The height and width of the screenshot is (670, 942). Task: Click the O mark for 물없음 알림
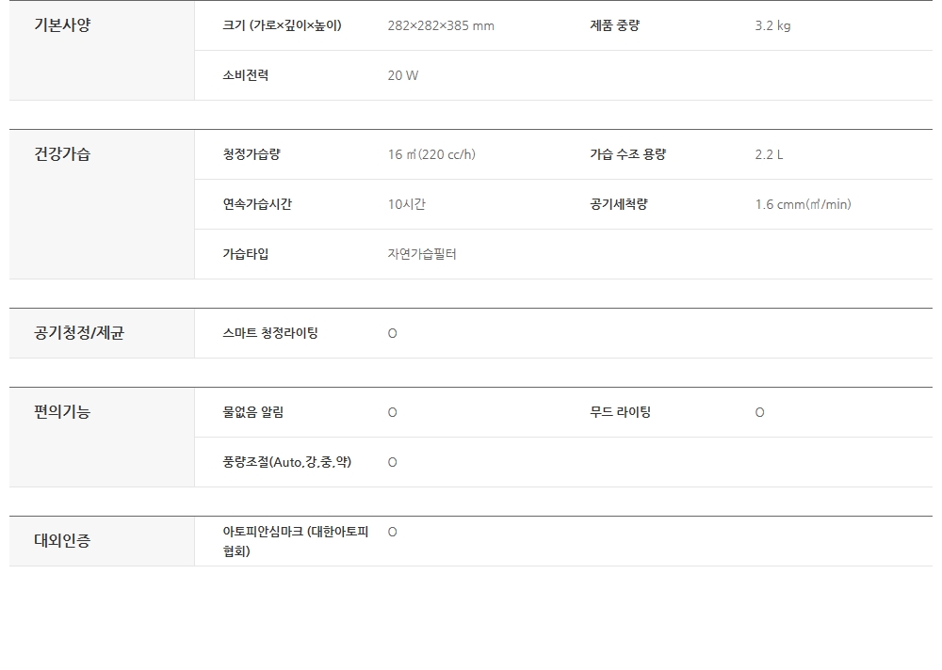click(x=393, y=412)
